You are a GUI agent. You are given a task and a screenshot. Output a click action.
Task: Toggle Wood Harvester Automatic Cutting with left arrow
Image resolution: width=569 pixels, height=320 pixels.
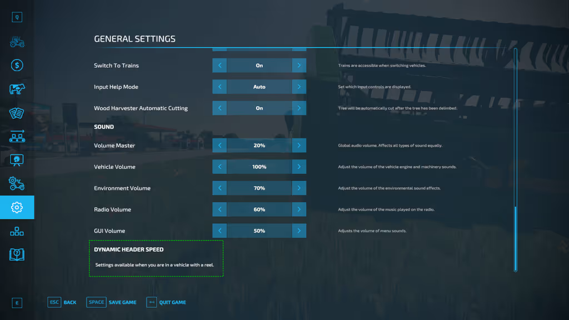click(219, 108)
